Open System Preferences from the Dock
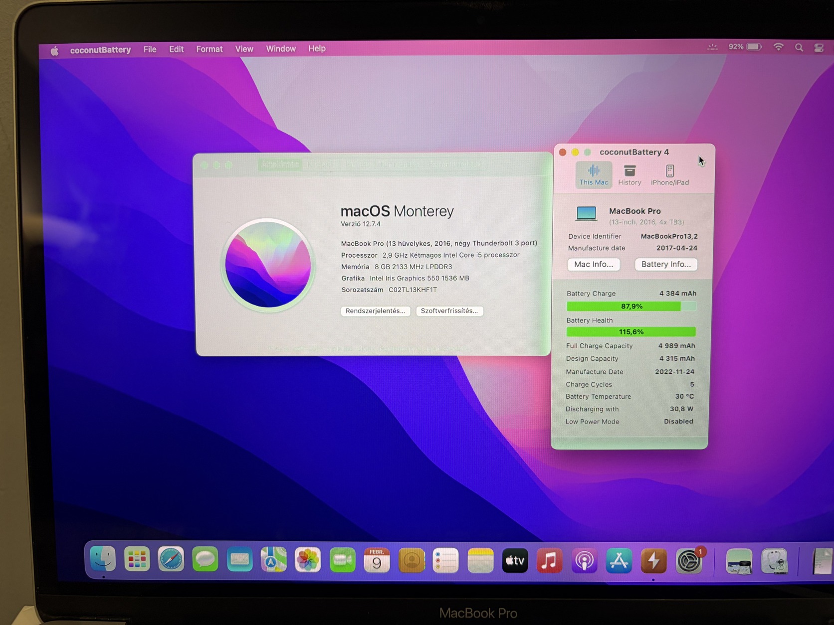The height and width of the screenshot is (625, 834). click(689, 562)
